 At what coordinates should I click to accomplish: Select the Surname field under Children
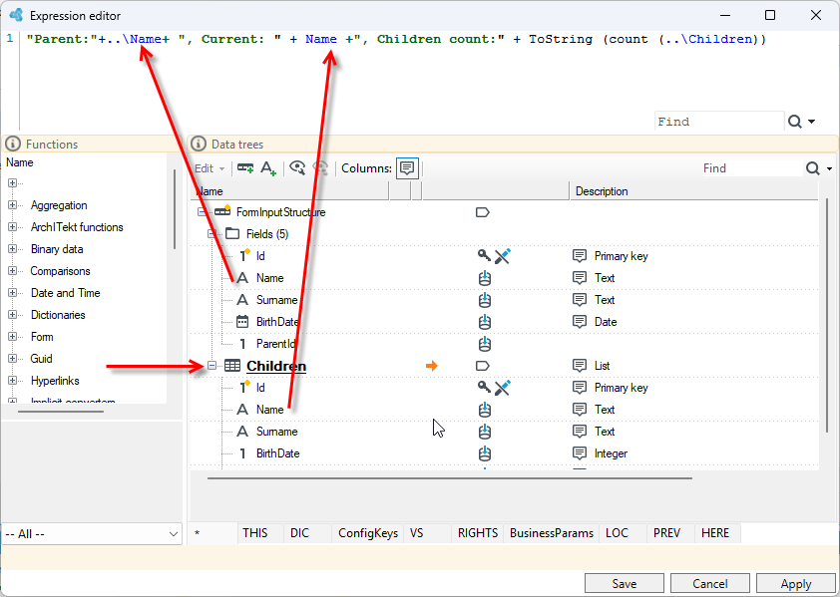tap(277, 432)
